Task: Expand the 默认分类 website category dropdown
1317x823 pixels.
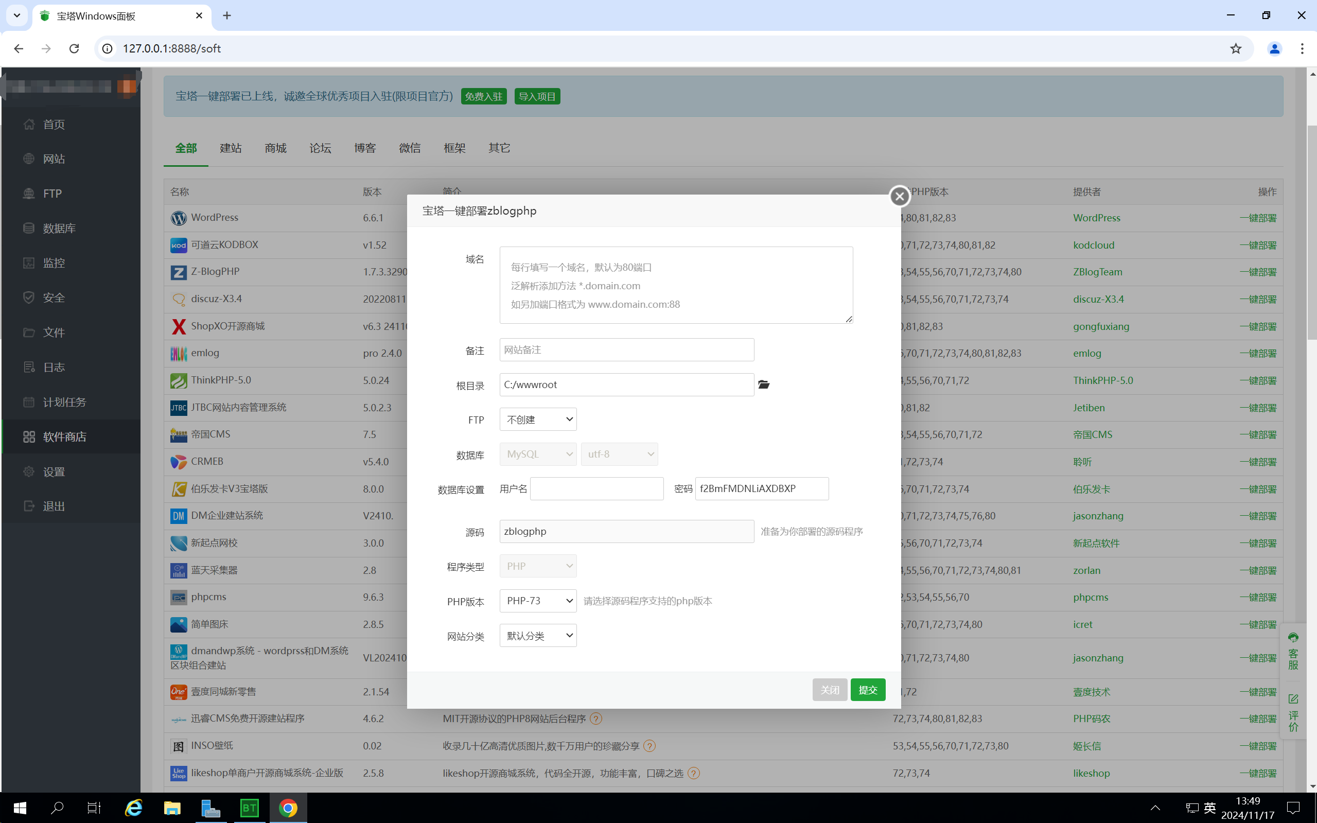Action: pos(538,636)
